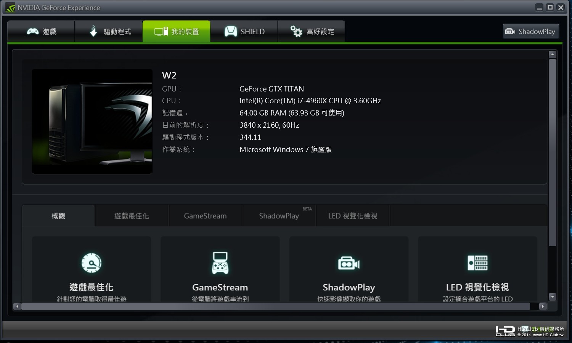Click the 遊戲最佳化 card title

click(92, 287)
